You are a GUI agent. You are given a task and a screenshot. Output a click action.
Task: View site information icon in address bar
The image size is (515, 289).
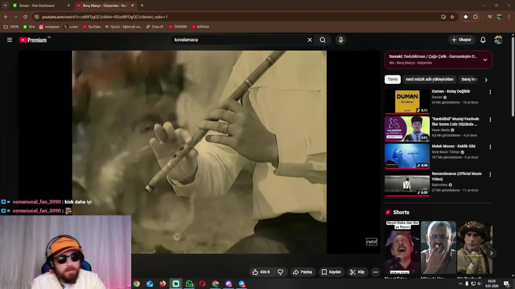[37, 17]
